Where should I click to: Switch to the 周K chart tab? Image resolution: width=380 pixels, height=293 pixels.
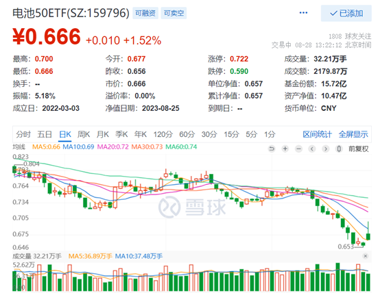click(84, 134)
